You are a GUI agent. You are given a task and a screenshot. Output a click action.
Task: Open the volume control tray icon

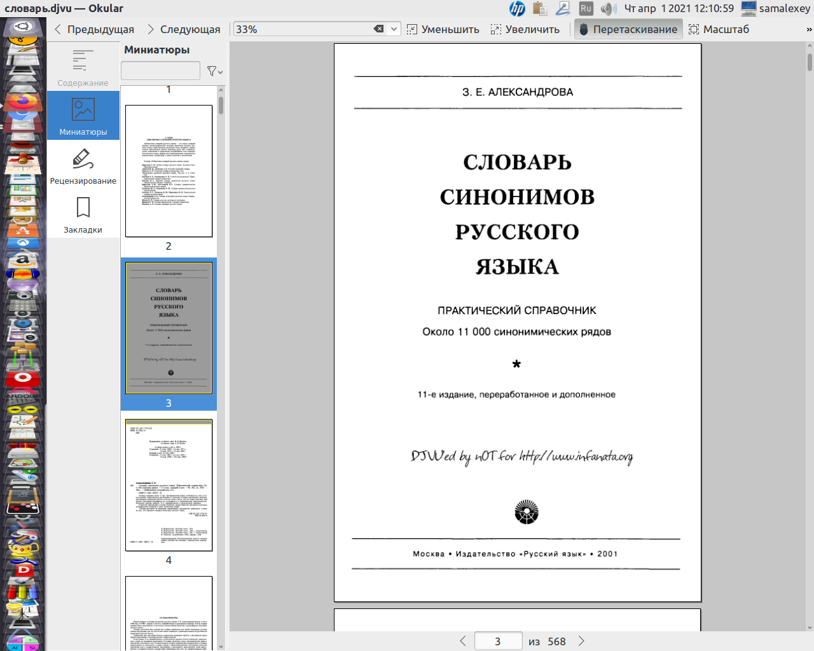[608, 8]
